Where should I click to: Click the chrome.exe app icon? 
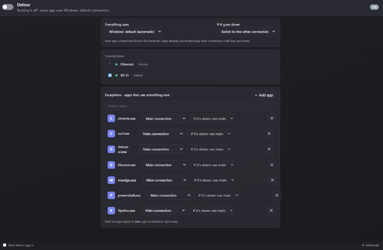pos(111,119)
